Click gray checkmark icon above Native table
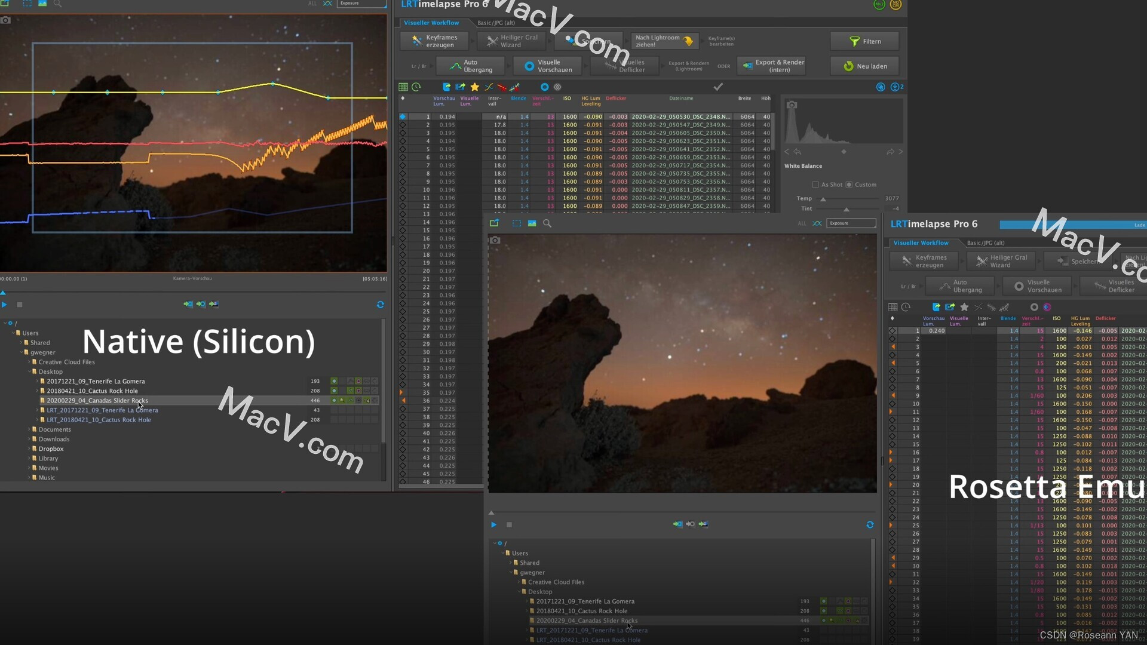Screen dimensions: 1147x645 (x=718, y=87)
